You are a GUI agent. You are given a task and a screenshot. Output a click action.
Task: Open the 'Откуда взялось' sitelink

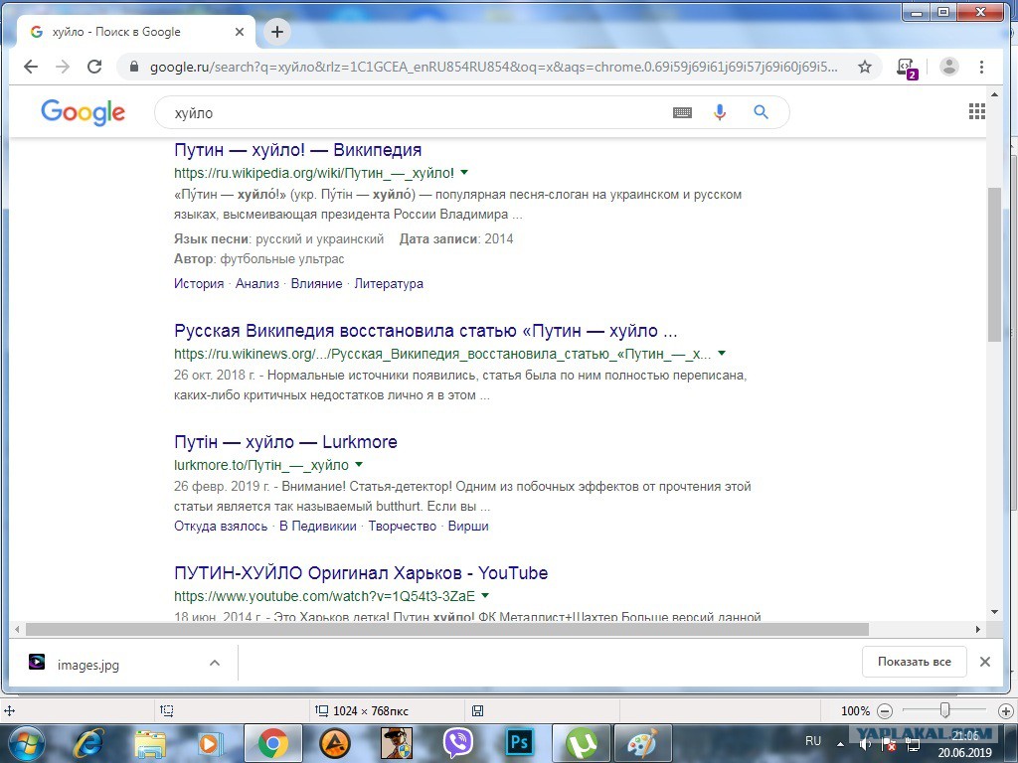coord(221,527)
